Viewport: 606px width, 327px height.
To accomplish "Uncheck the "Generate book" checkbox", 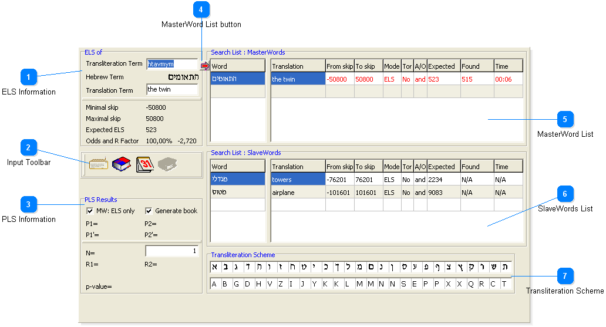I will coord(149,211).
